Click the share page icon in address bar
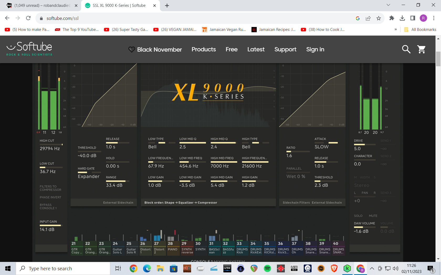This screenshot has height=275, width=441. (x=368, y=18)
